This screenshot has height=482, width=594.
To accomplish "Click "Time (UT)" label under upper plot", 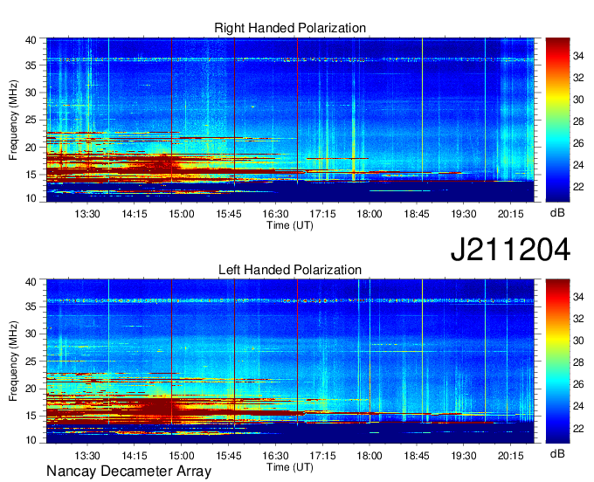I will click(290, 225).
